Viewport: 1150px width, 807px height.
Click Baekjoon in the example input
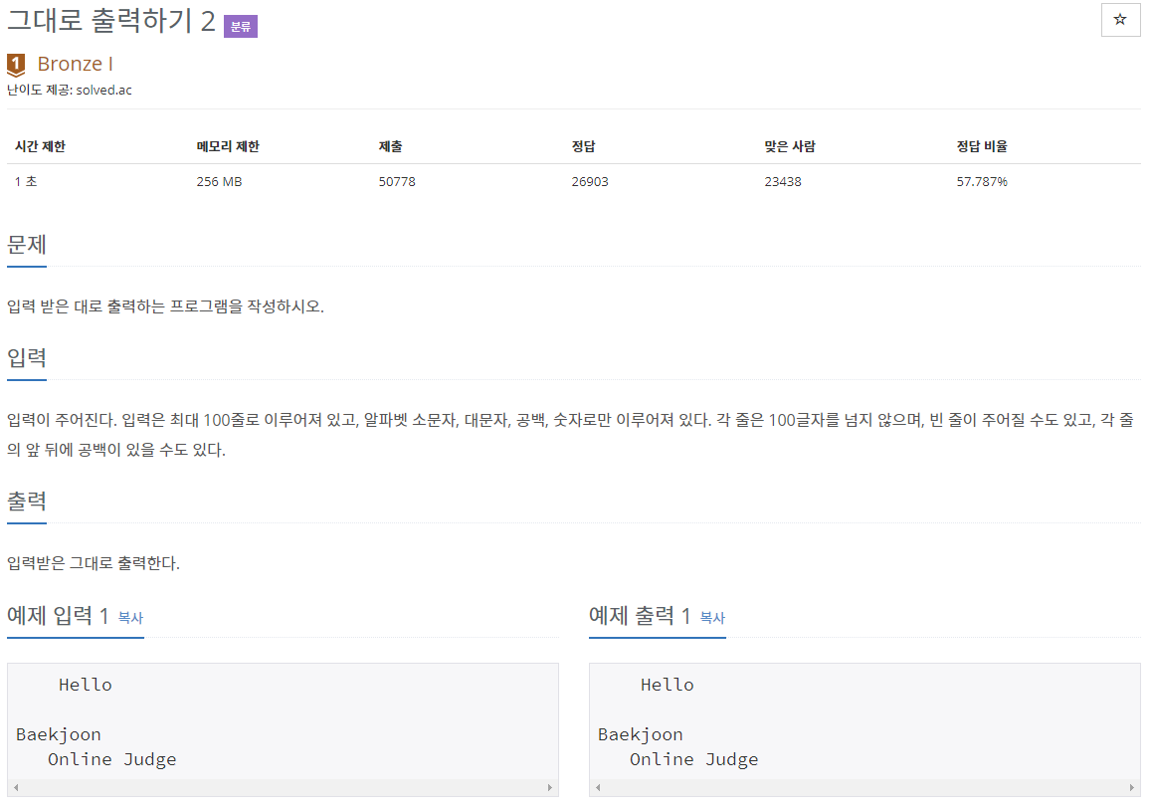[x=59, y=734]
